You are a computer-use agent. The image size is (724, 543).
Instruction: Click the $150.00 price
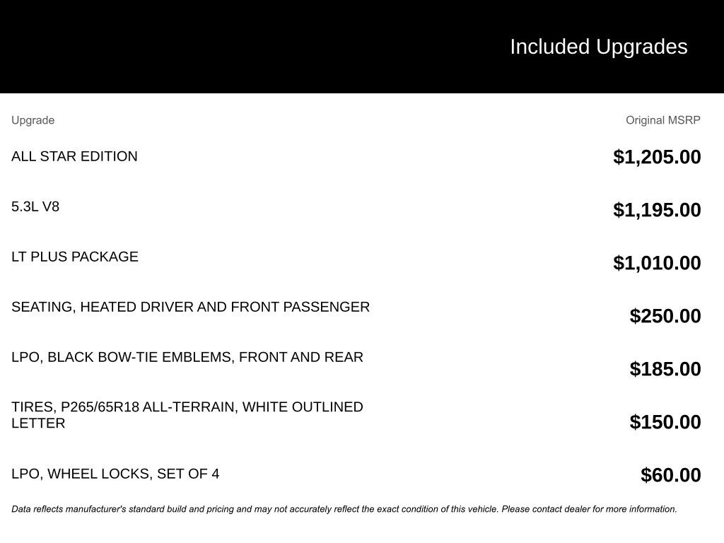coord(665,422)
